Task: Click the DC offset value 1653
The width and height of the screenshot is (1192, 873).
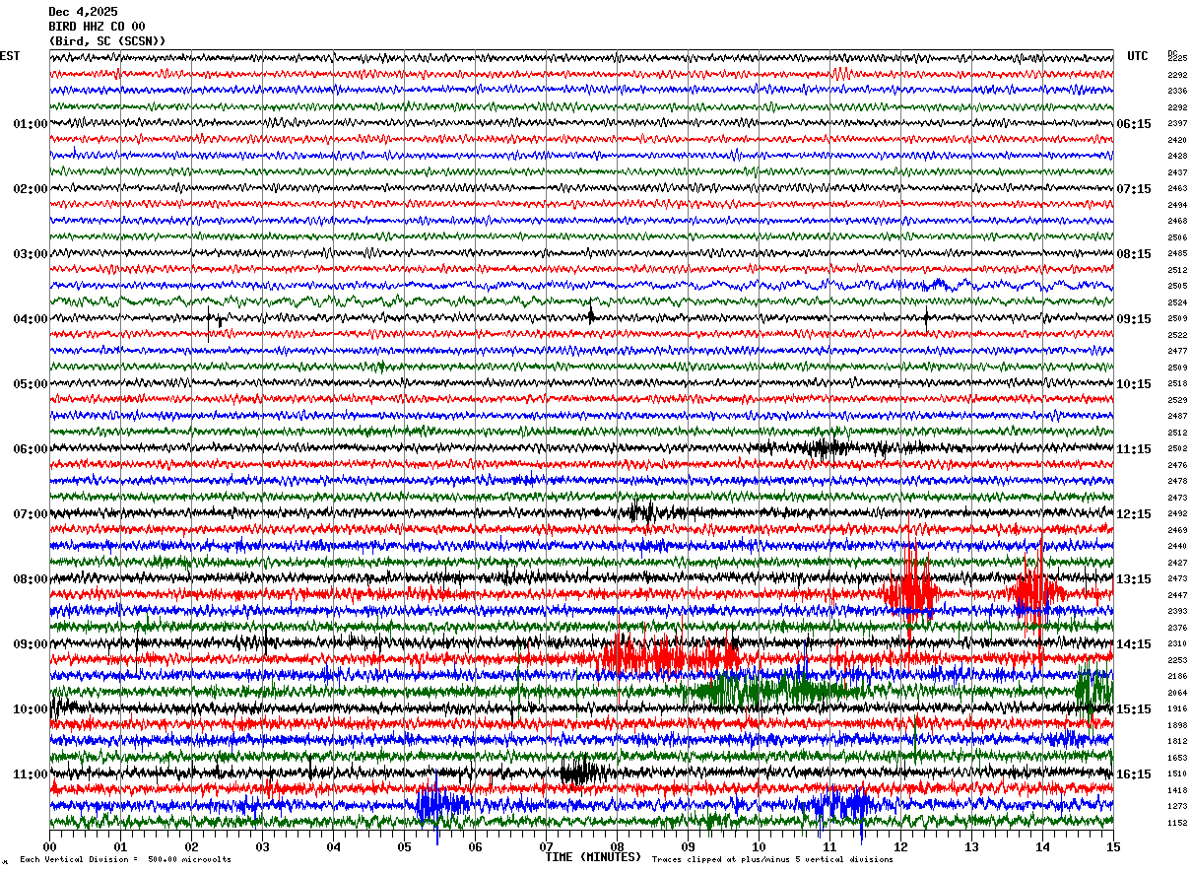Action: [x=1177, y=758]
